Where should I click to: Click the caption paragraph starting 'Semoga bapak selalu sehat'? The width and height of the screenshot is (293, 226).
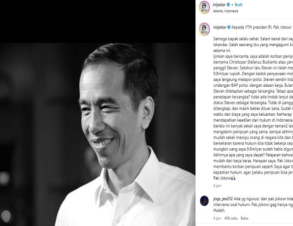click(253, 108)
